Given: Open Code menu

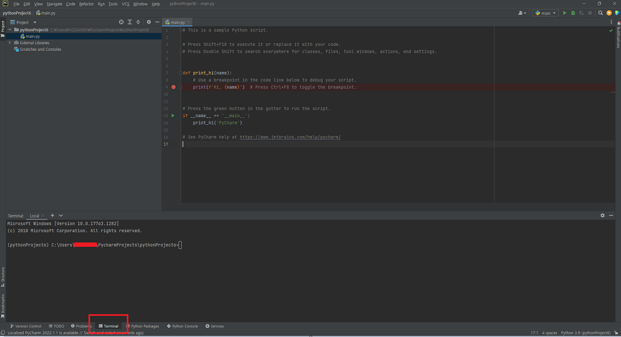Looking at the screenshot, I should [70, 4].
